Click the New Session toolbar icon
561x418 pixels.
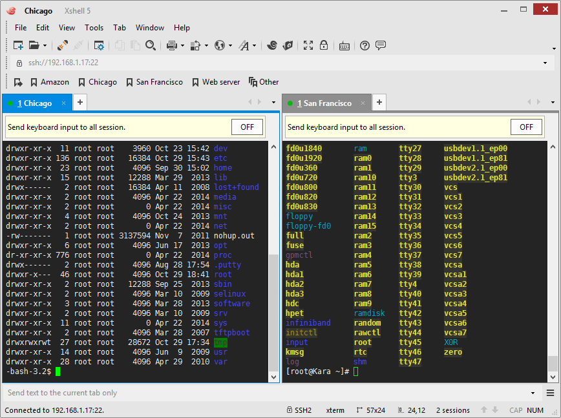point(18,45)
